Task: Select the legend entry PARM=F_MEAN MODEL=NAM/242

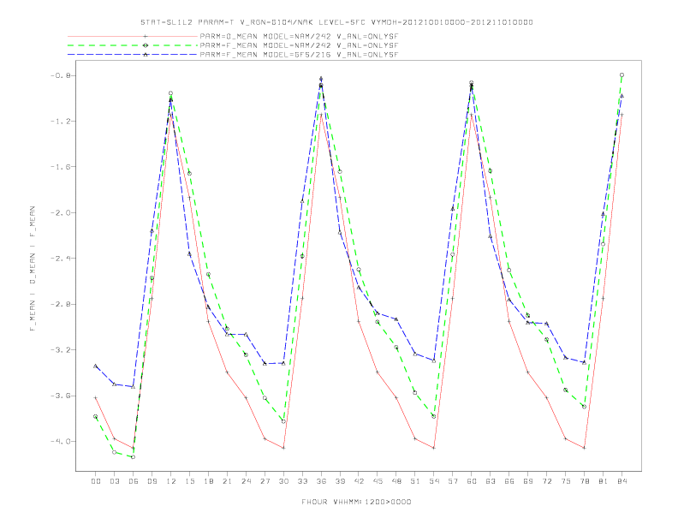Action: (x=299, y=45)
